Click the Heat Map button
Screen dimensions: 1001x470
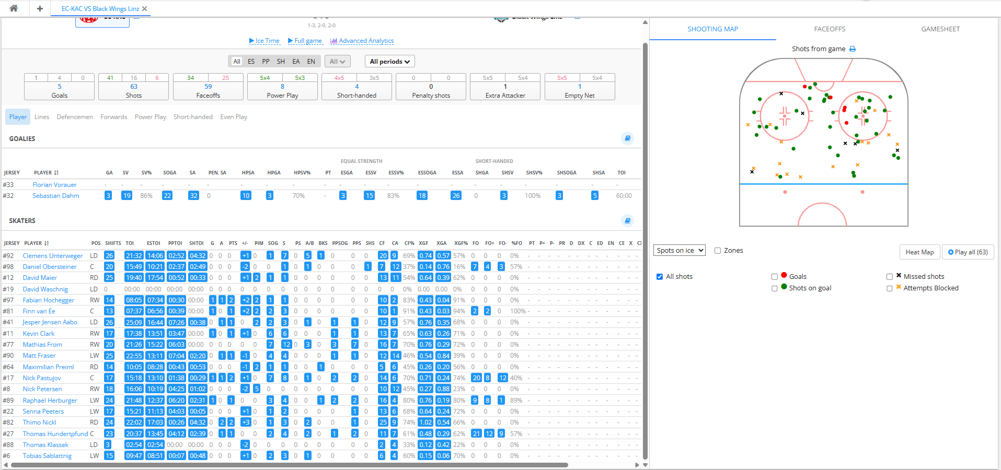pos(919,252)
